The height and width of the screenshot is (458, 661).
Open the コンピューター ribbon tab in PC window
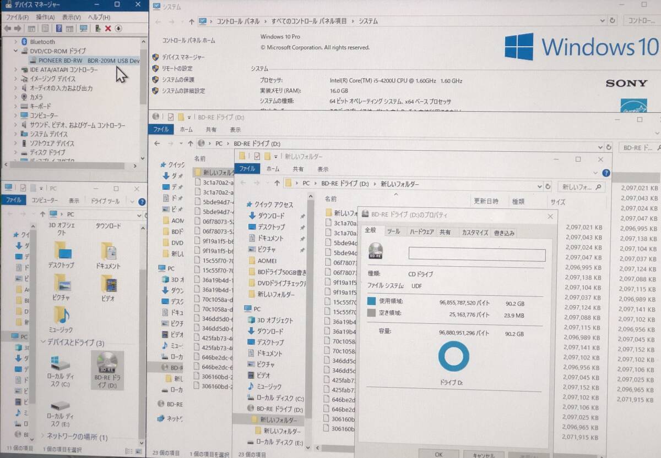pos(44,201)
